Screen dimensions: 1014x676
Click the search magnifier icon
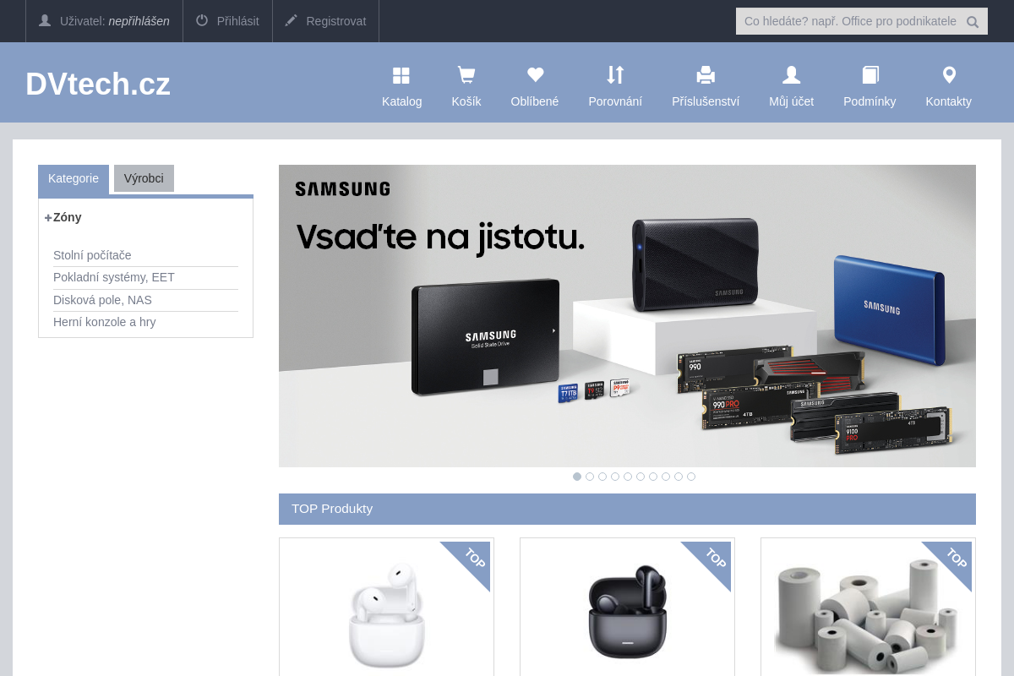(973, 22)
